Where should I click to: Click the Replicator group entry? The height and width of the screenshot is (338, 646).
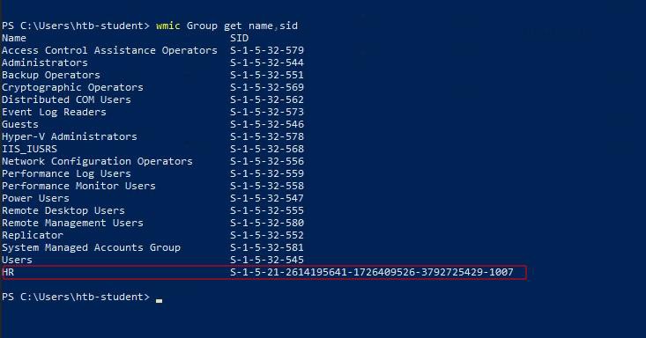point(32,235)
